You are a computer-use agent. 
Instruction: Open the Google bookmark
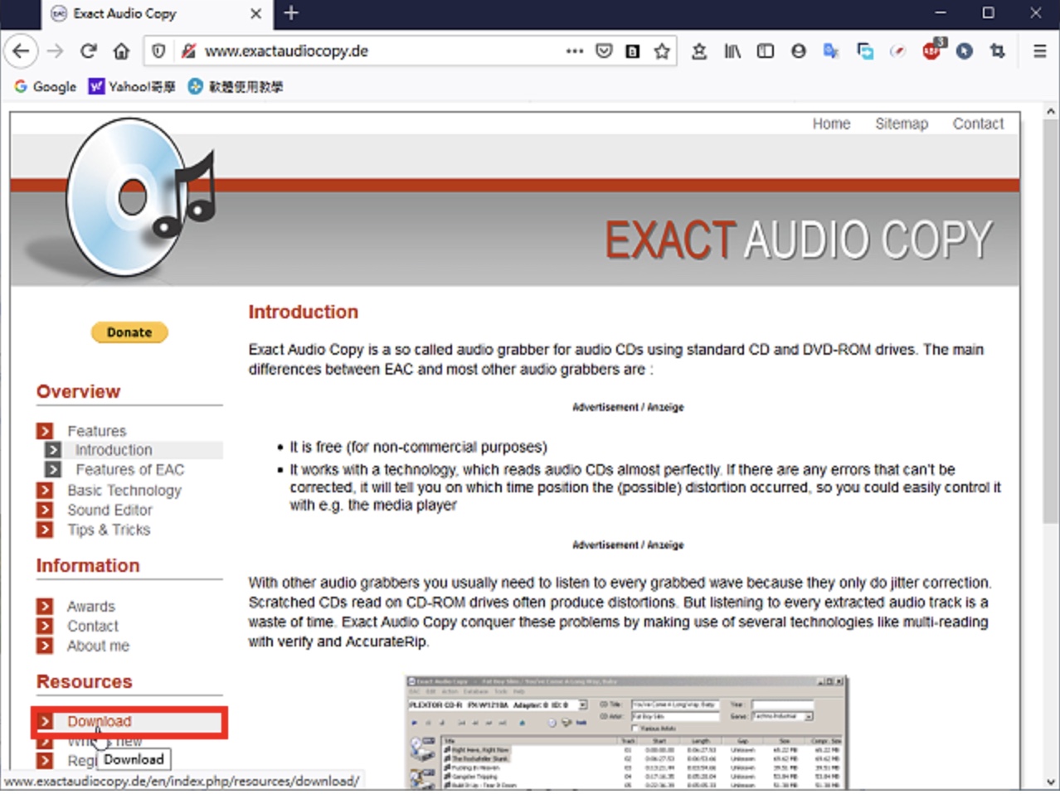pyautogui.click(x=45, y=86)
